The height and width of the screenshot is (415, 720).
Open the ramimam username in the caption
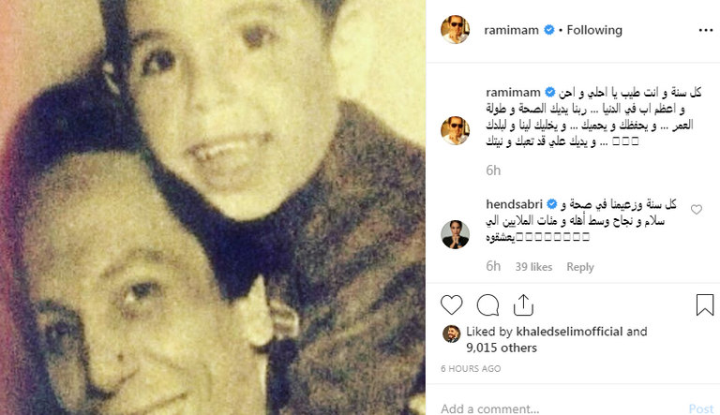pos(513,92)
